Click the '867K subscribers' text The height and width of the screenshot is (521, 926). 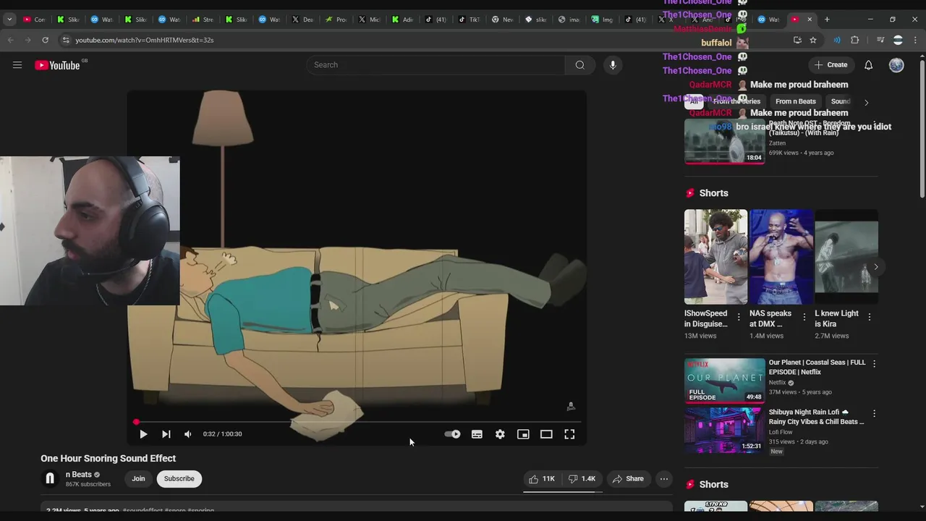[x=88, y=484]
